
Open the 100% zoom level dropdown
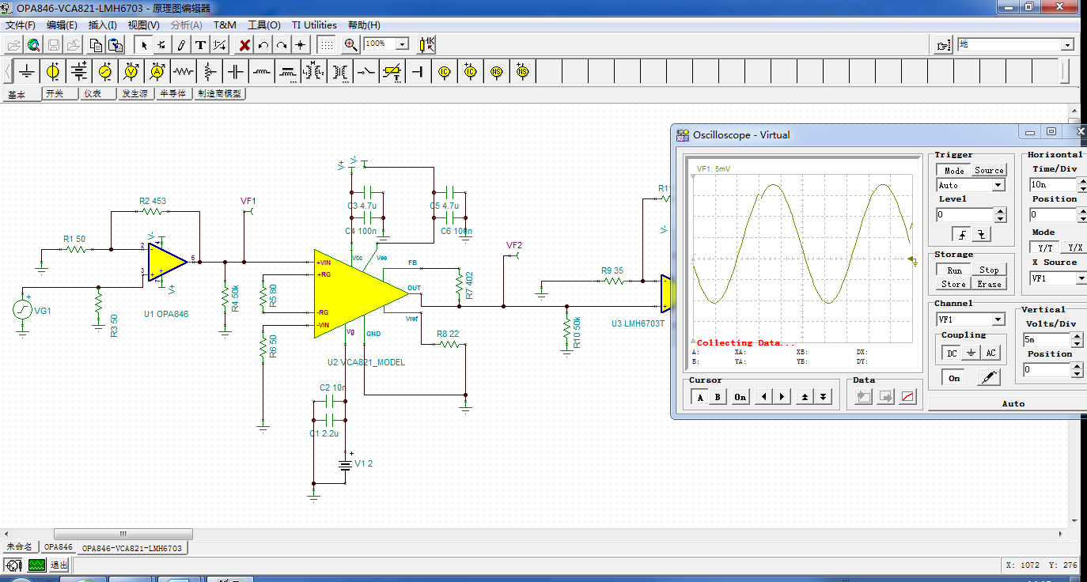[x=403, y=44]
